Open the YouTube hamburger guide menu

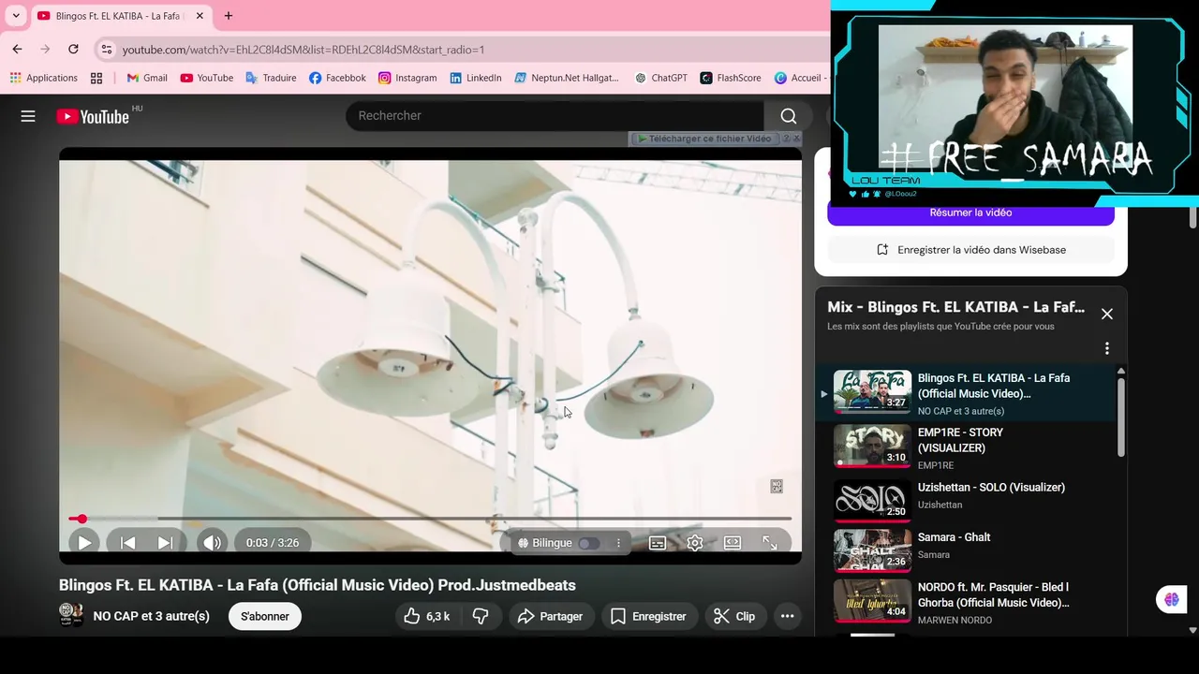[28, 116]
